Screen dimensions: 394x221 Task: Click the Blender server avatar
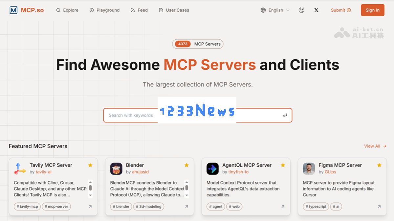click(116, 169)
